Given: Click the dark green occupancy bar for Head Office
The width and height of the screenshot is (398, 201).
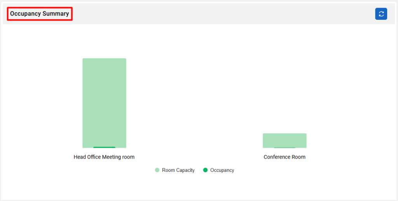Looking at the screenshot, I should [x=104, y=147].
